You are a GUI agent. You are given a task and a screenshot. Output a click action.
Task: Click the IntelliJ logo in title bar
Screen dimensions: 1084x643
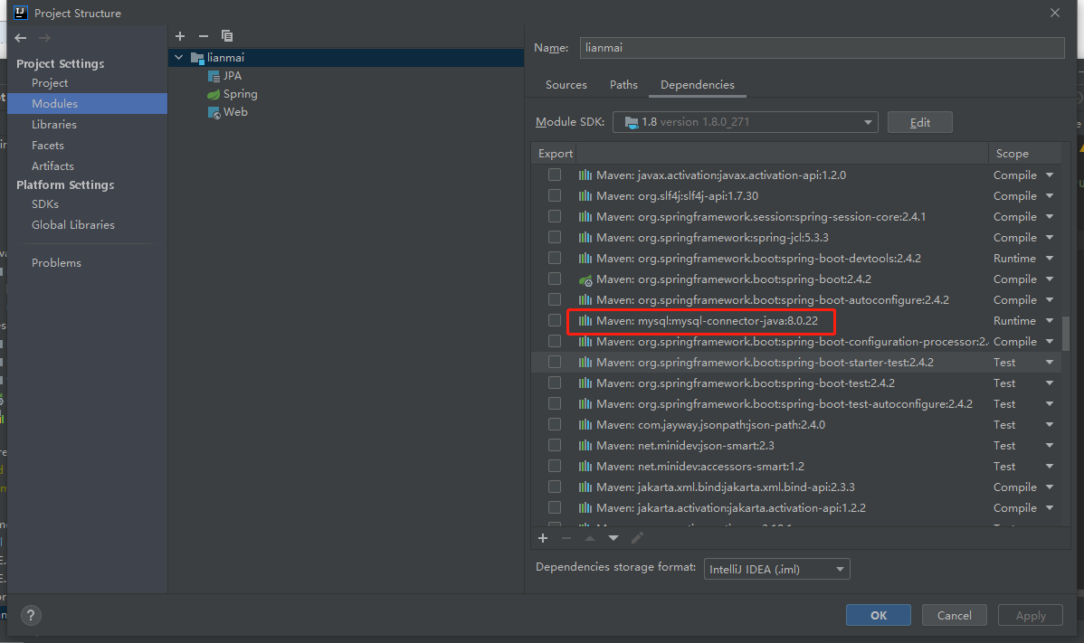[x=21, y=13]
